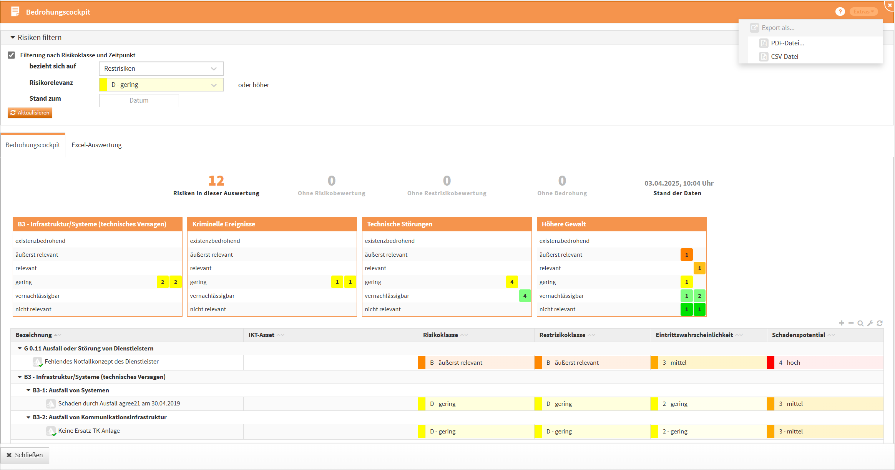Switch to the Excel-Auswertung tab
The height and width of the screenshot is (470, 895).
click(x=96, y=145)
